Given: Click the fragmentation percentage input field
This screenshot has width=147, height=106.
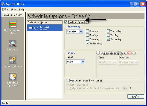Looking at the screenshot, I should [126, 88].
